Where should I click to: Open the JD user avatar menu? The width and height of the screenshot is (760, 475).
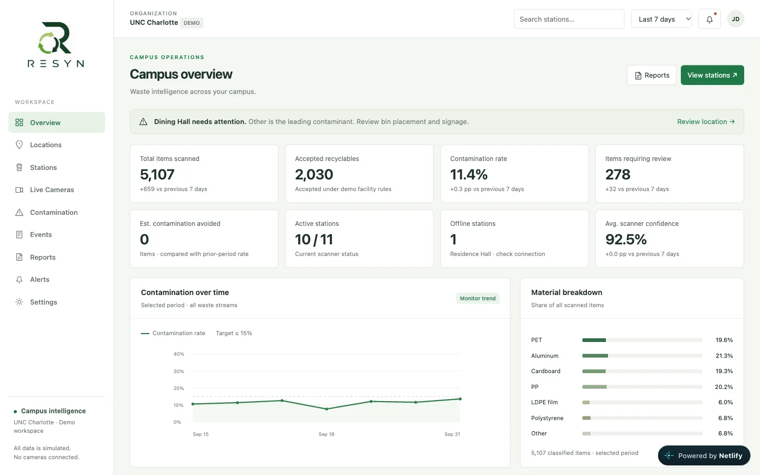736,19
